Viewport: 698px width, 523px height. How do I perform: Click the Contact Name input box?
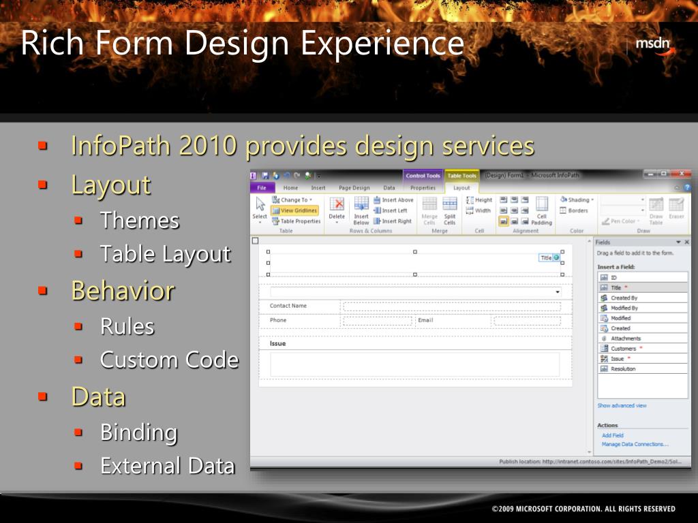pyautogui.click(x=452, y=306)
